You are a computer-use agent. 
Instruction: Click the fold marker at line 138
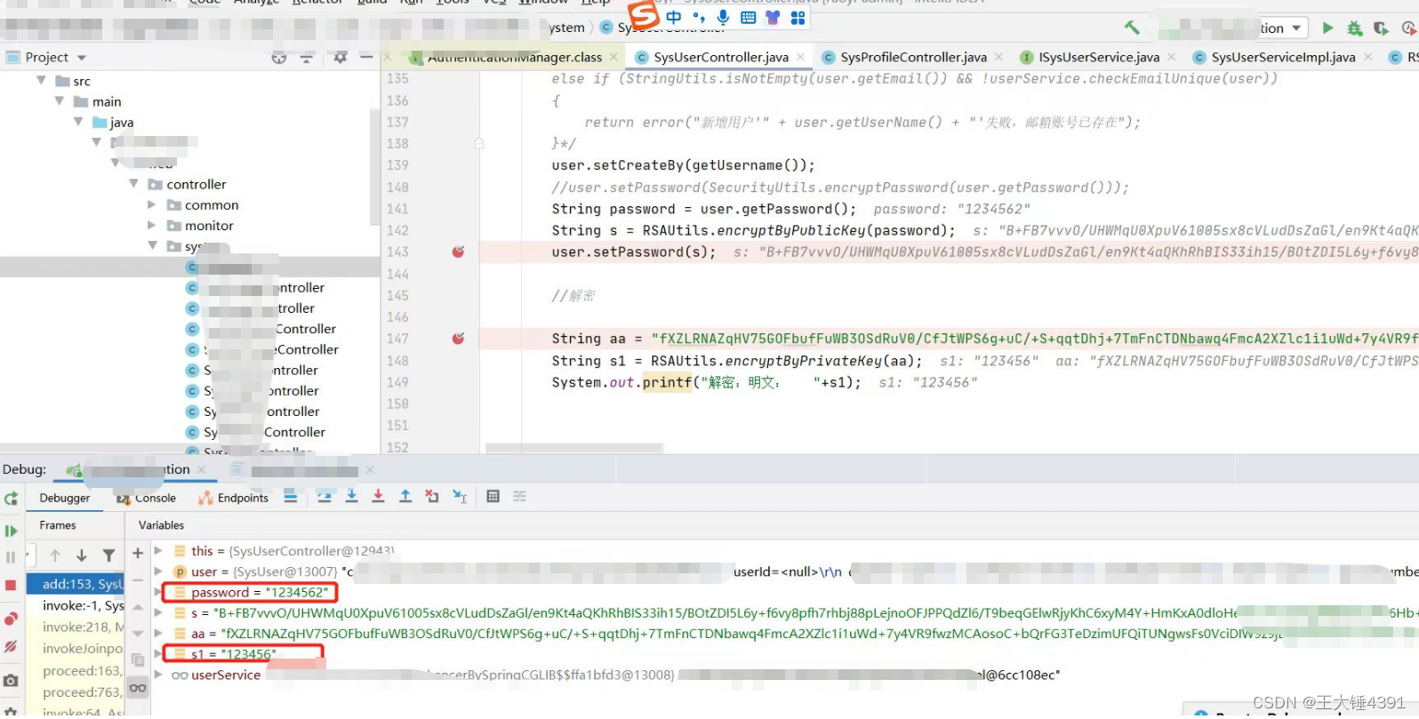coord(478,143)
